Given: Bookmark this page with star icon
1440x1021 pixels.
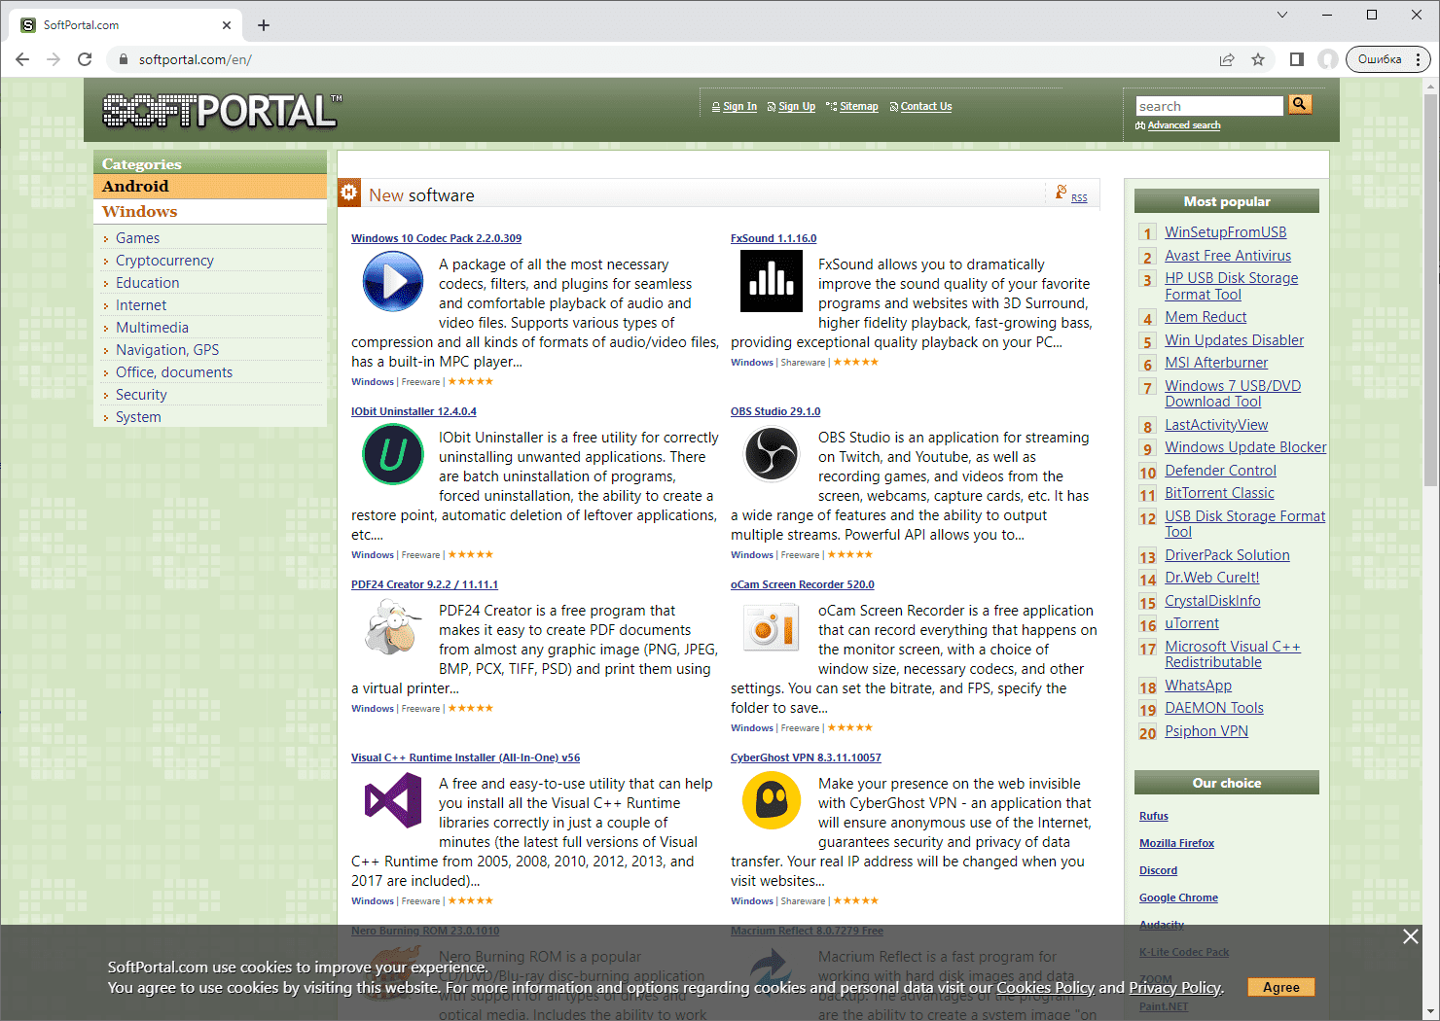Looking at the screenshot, I should tap(1258, 59).
